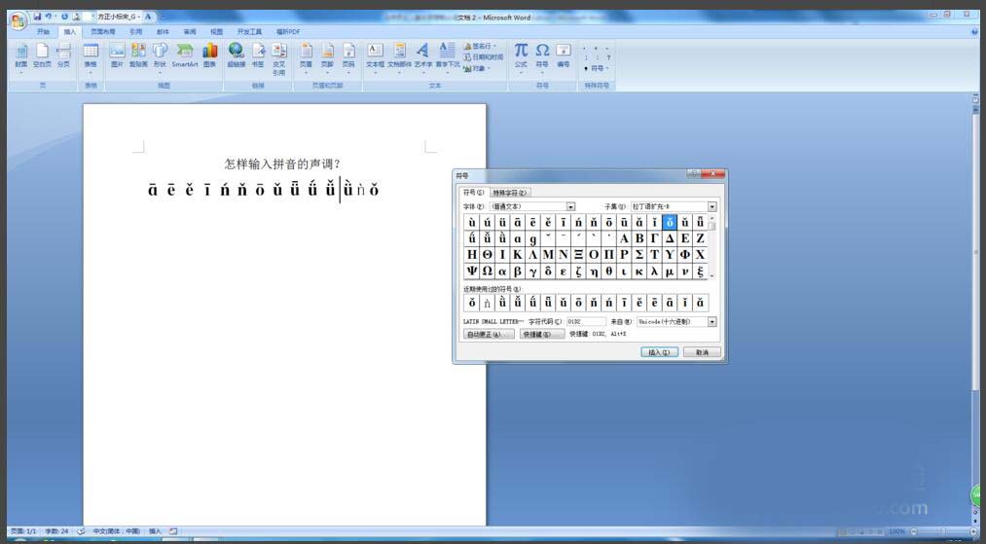
Task: Click the 符号 Ω symbol icon in ribbon
Action: tap(542, 54)
